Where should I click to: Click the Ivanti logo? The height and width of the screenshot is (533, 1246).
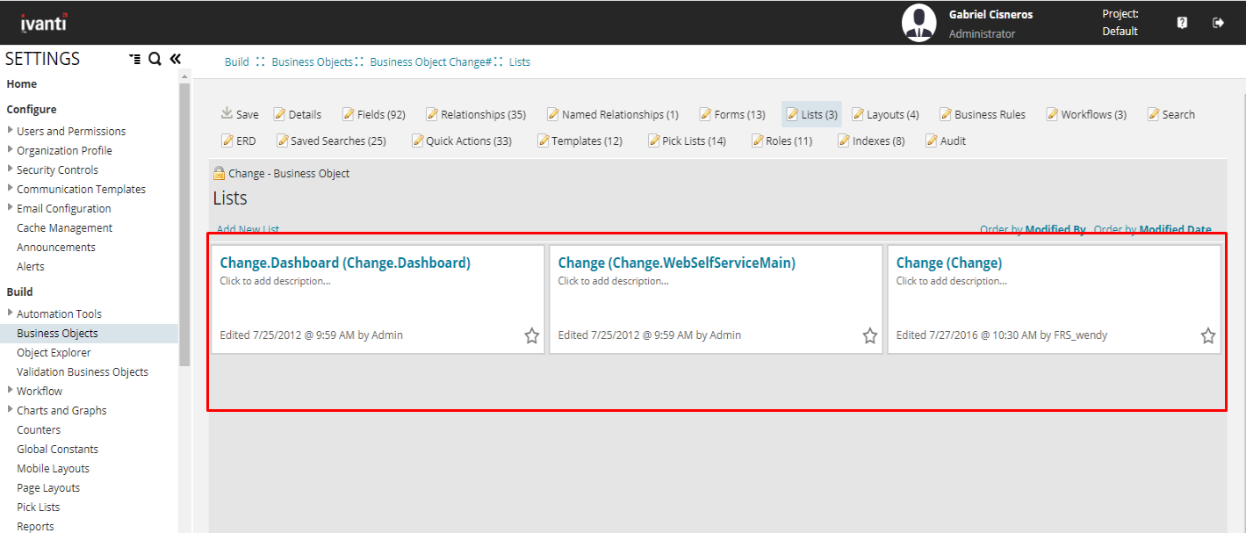pos(44,23)
